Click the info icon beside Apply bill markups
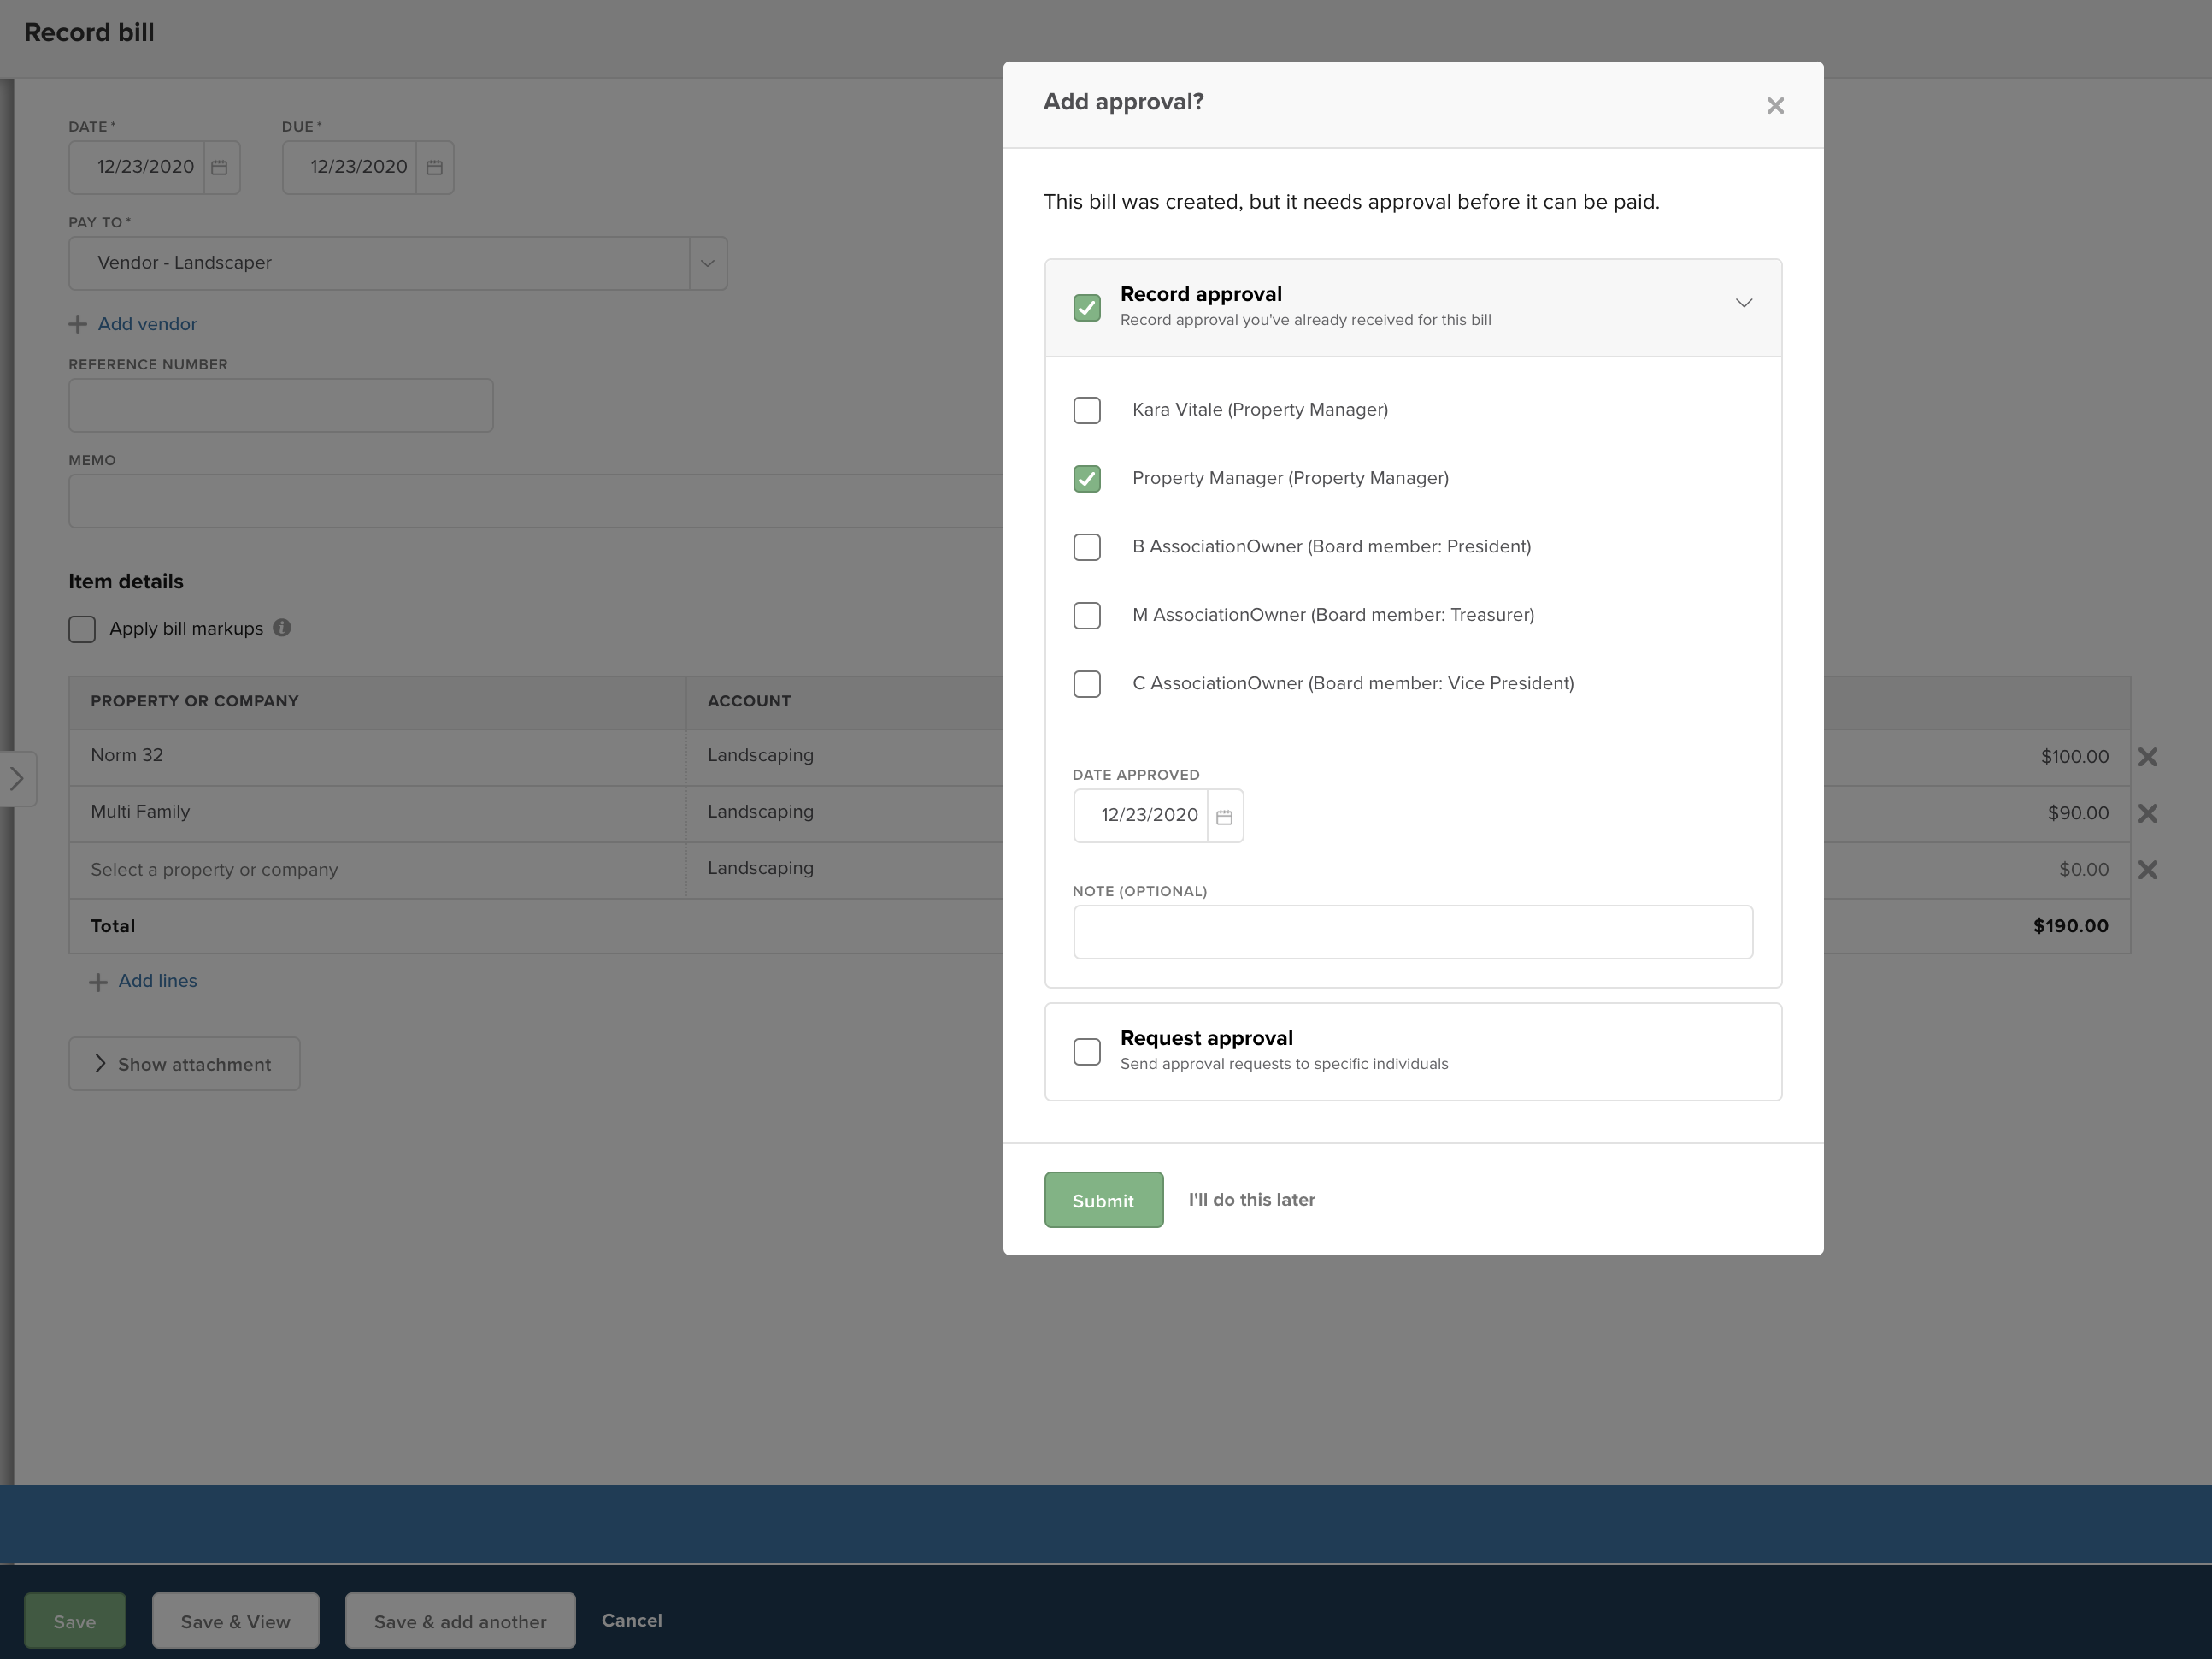 pos(282,628)
